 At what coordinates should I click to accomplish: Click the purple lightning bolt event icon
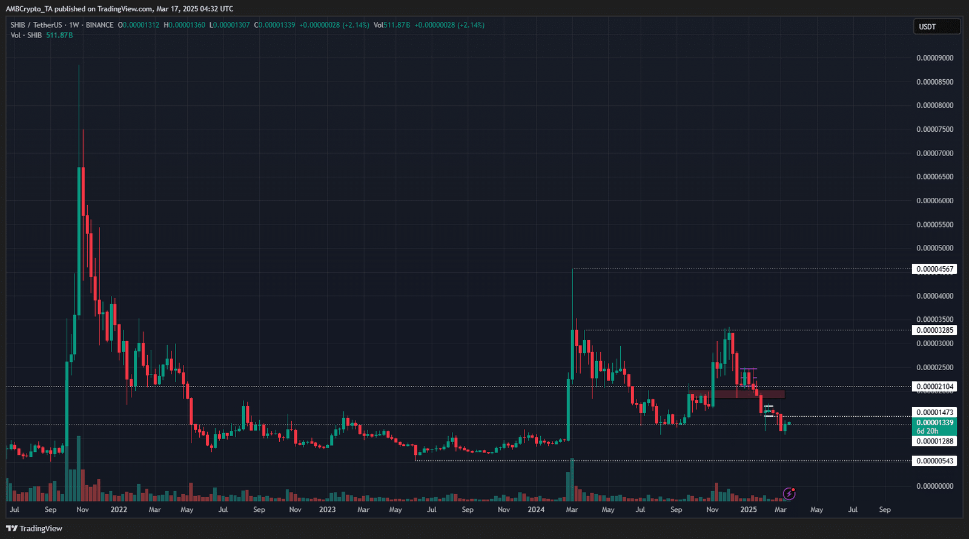tap(789, 494)
